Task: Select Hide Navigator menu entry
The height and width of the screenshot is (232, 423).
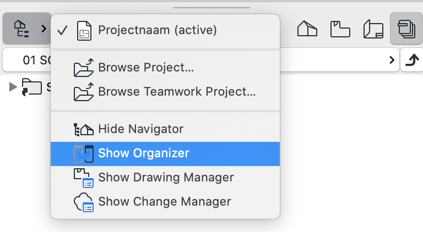Action: pyautogui.click(x=165, y=129)
